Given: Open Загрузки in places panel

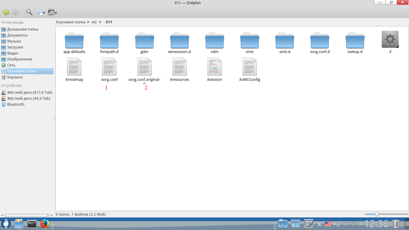Looking at the screenshot, I should 15,47.
